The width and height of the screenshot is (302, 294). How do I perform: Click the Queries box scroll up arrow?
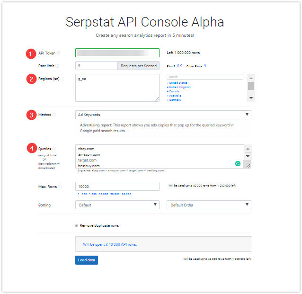pyautogui.click(x=248, y=149)
